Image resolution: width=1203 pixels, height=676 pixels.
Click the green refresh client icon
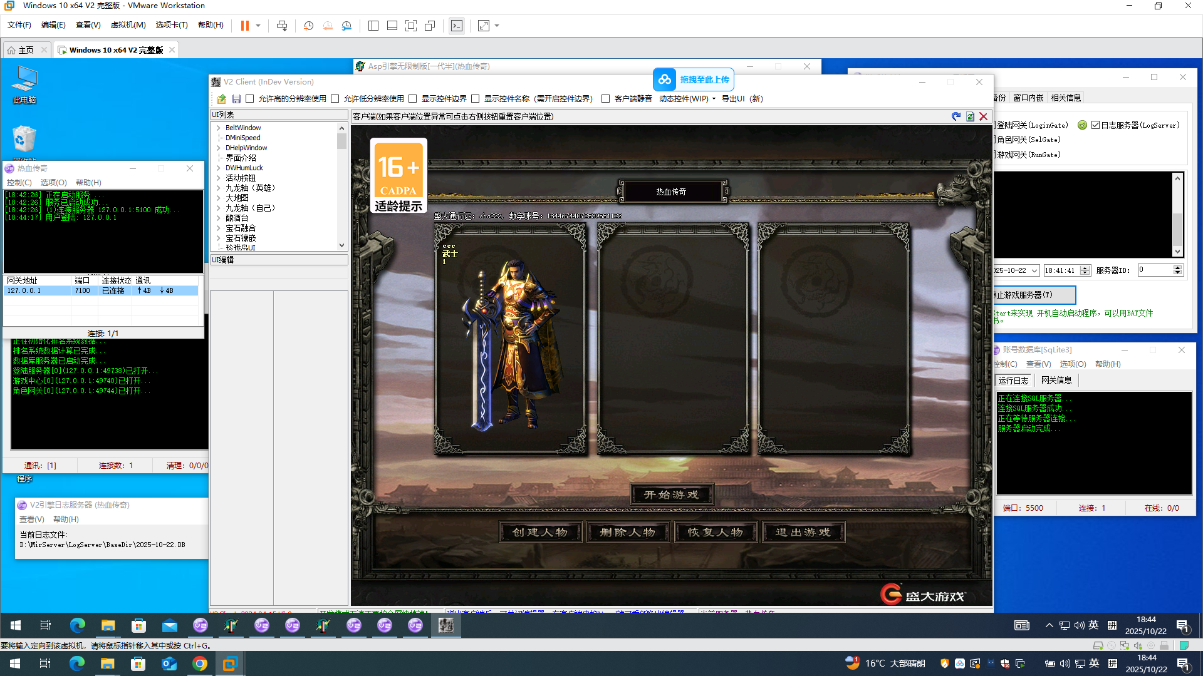970,116
